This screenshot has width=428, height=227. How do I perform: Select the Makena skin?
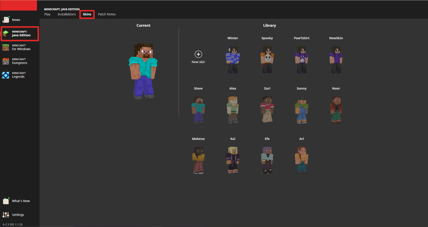[x=198, y=160]
